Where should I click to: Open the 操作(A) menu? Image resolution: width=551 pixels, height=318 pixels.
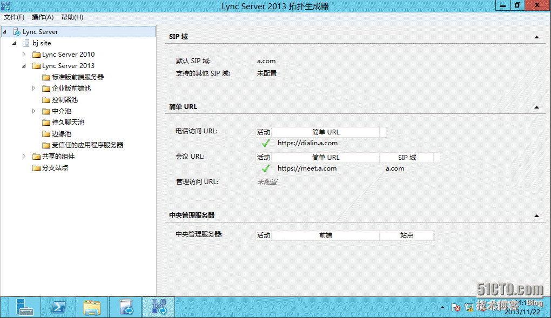pyautogui.click(x=43, y=17)
